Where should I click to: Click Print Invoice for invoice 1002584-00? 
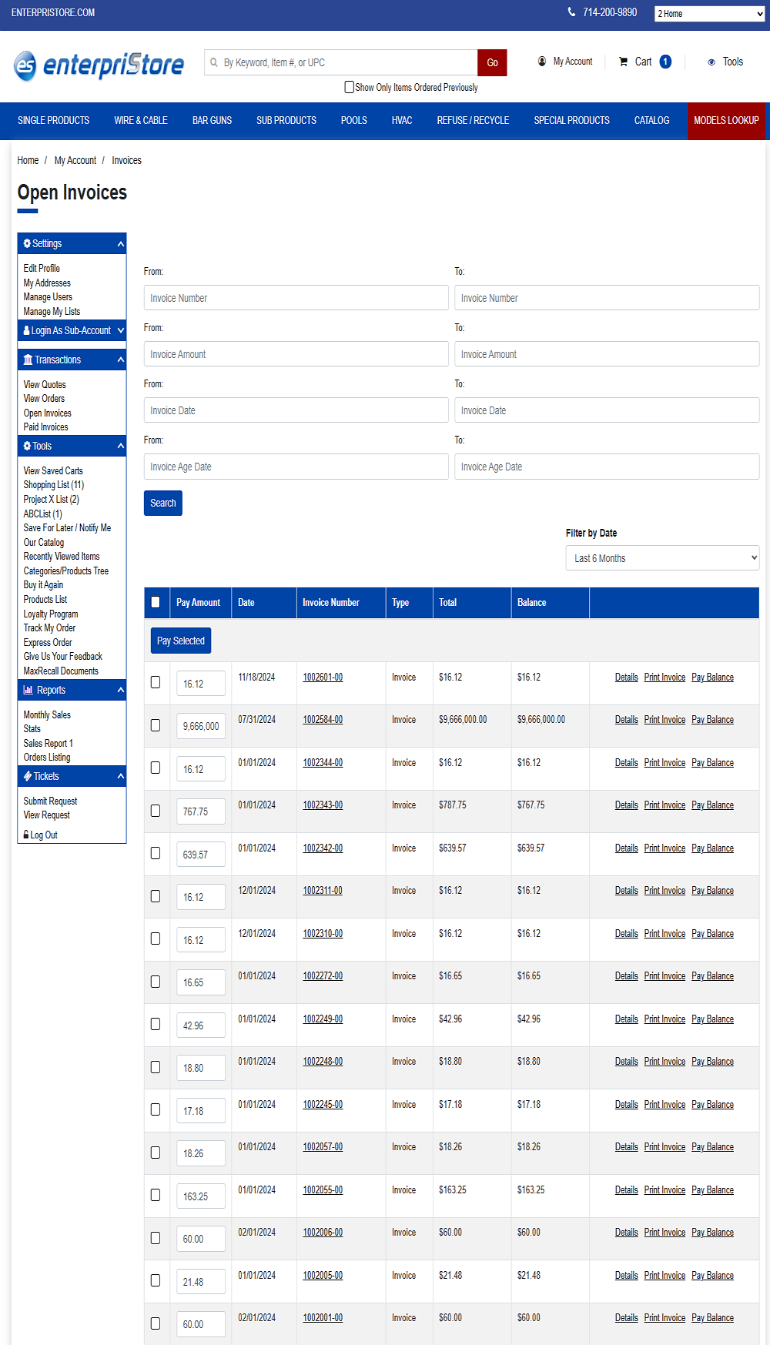click(665, 720)
